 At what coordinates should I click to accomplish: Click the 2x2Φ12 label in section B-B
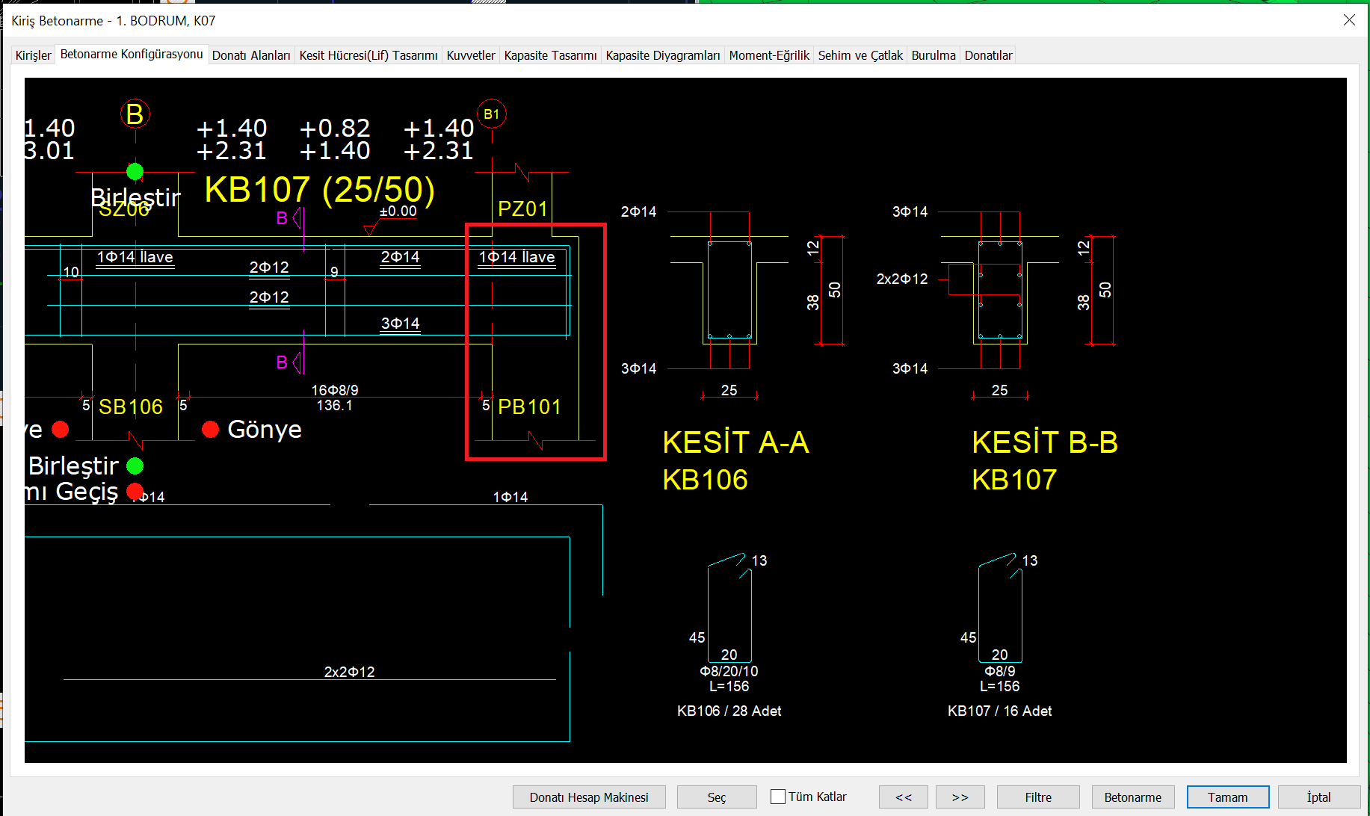tap(902, 279)
